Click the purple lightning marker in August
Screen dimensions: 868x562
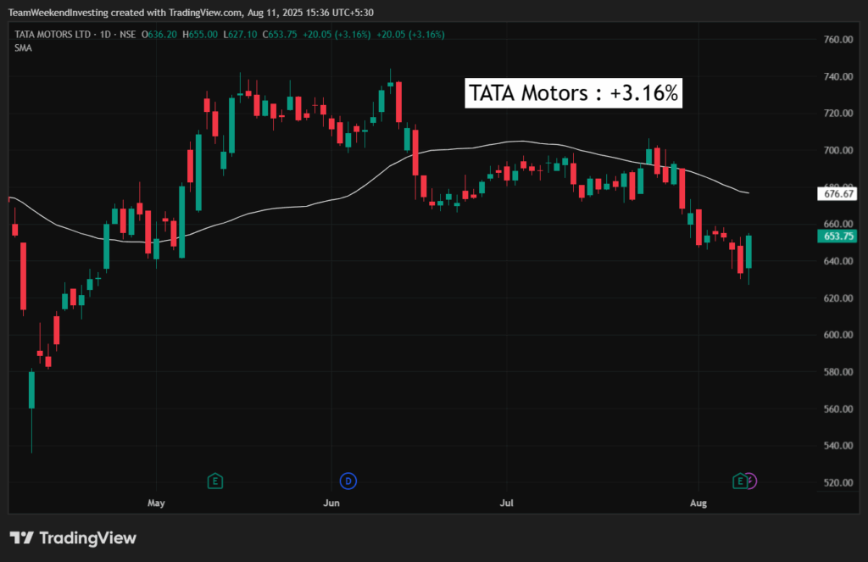751,481
